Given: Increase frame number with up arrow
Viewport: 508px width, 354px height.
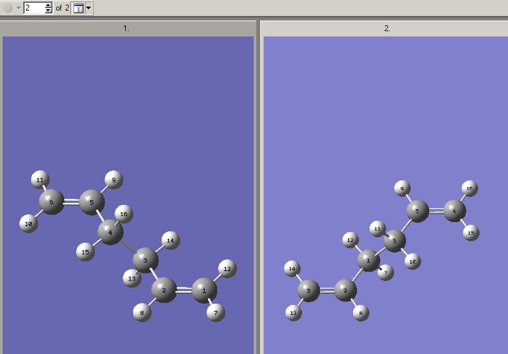Looking at the screenshot, I should pyautogui.click(x=48, y=5).
